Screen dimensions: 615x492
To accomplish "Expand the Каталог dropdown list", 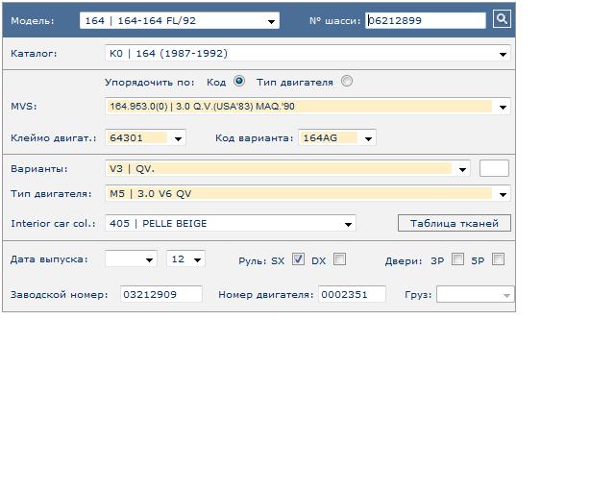I will [307, 54].
